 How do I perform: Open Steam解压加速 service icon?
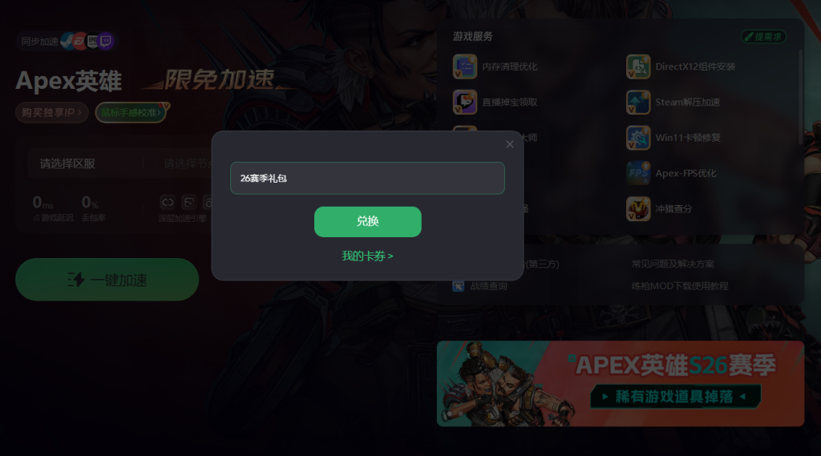tap(637, 102)
